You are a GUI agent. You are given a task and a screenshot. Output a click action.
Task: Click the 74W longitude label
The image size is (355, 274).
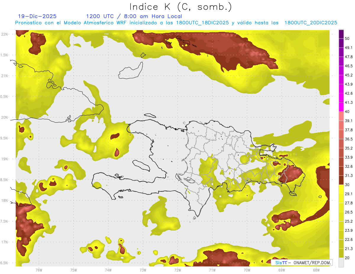tap(108, 270)
